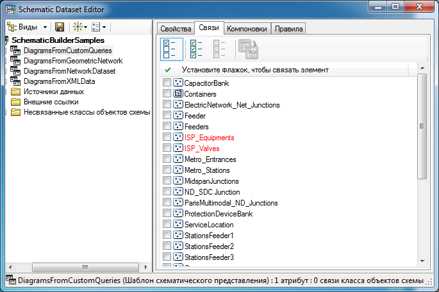
Task: Open the Виды dropdown menu
Action: point(45,27)
